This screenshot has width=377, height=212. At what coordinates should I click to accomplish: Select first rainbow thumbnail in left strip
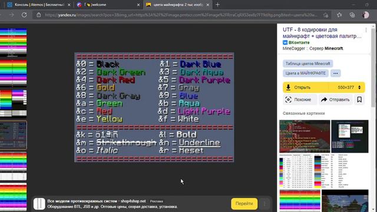[13, 42]
